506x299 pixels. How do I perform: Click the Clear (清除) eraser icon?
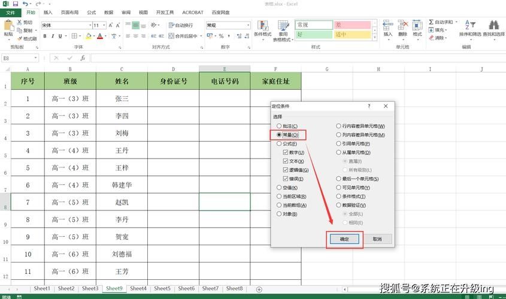[x=431, y=38]
